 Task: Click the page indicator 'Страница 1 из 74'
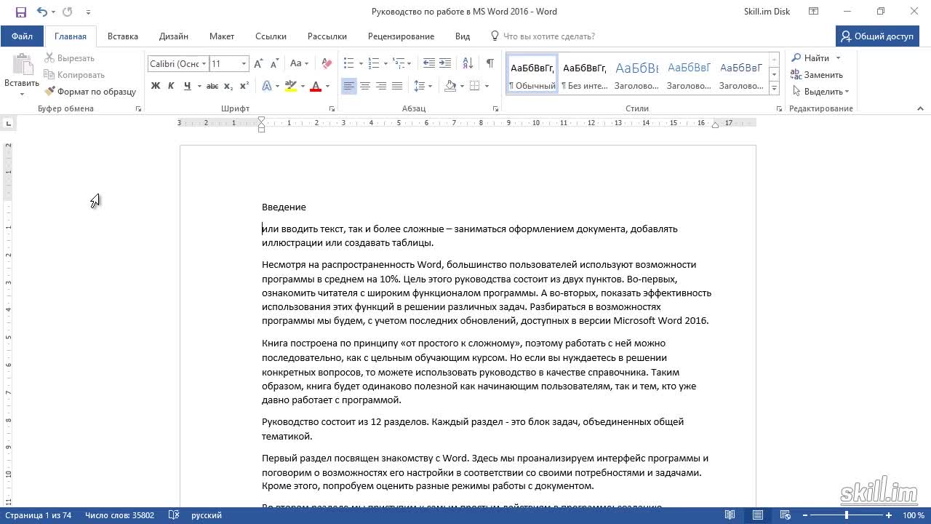(x=38, y=515)
